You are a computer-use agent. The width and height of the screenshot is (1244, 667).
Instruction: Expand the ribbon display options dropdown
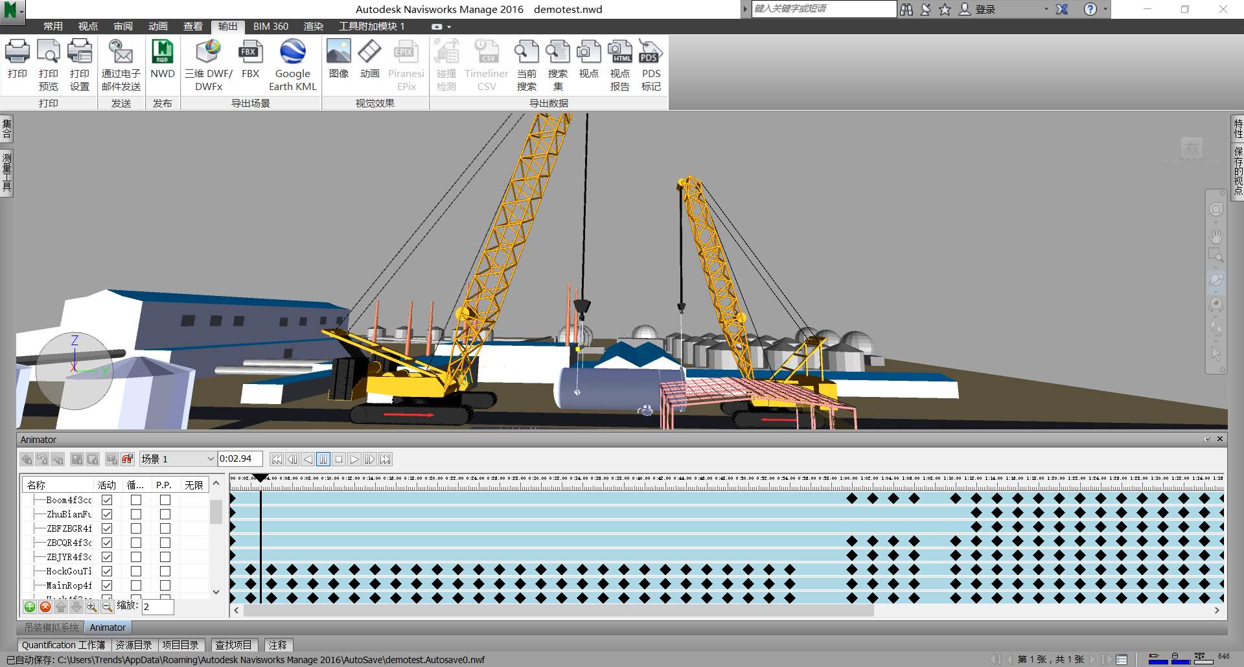pos(449,27)
